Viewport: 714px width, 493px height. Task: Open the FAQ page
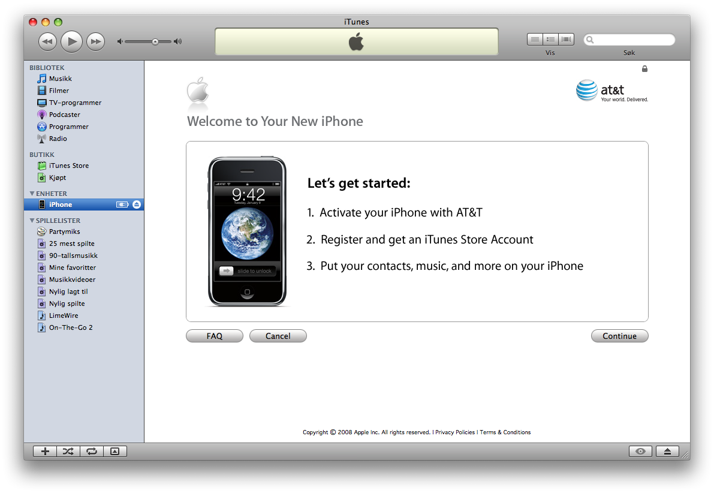point(215,336)
